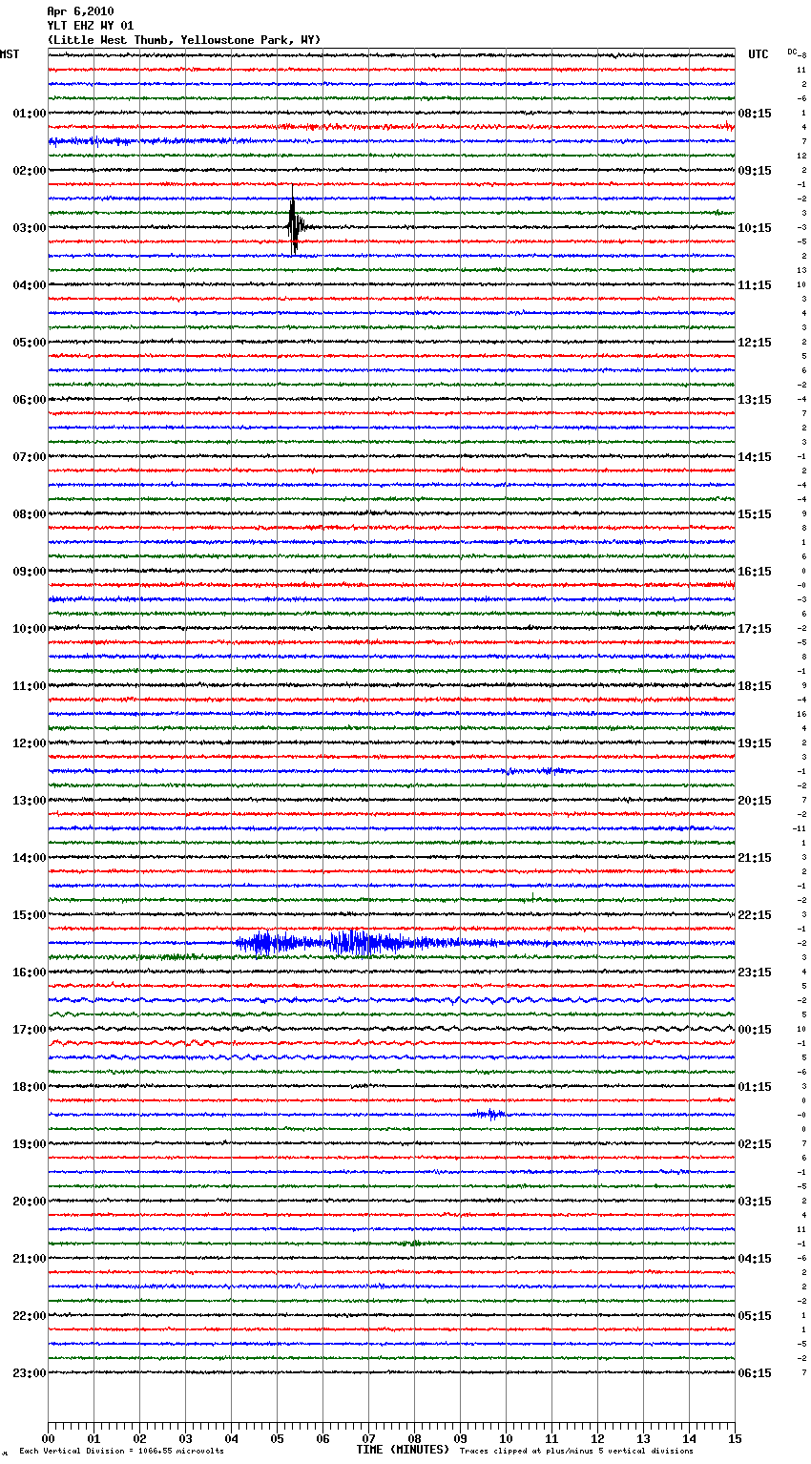Click '(Little West Thumb, Yellowstone Park, WY)' caption
The image size is (811, 1464).
[x=184, y=40]
